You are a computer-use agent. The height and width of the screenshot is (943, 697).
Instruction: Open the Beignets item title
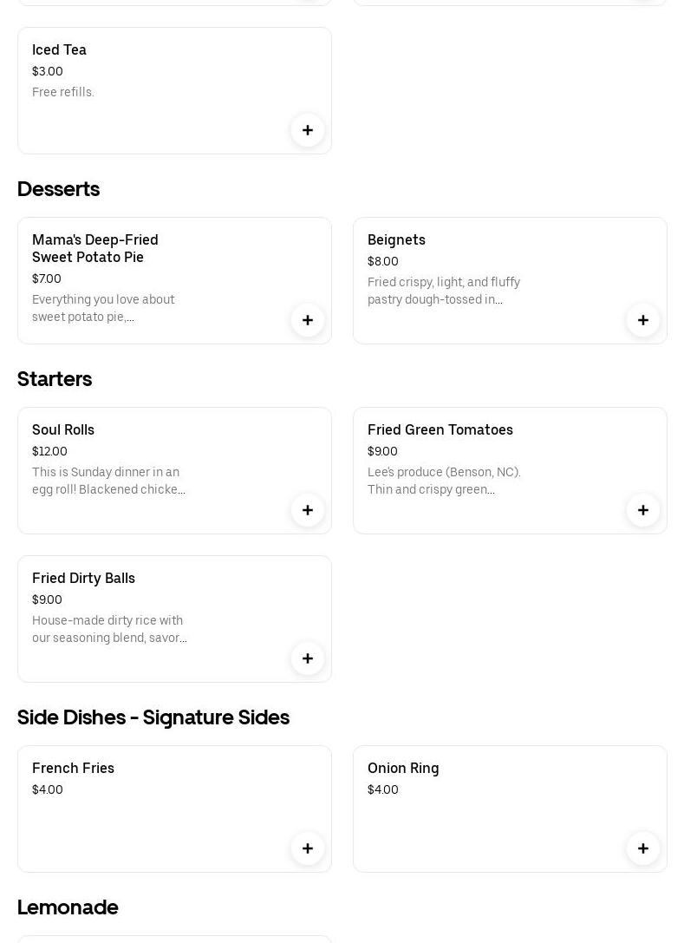coord(396,240)
